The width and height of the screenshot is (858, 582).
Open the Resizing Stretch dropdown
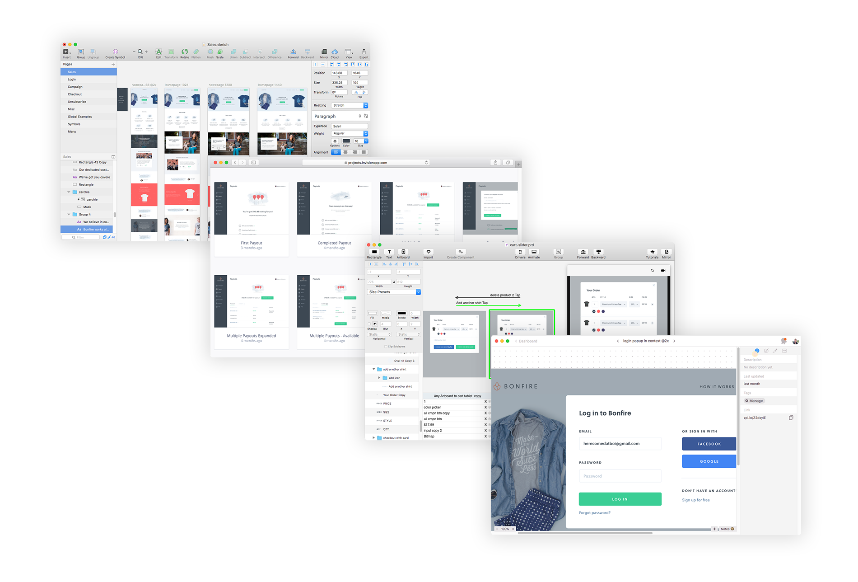349,105
